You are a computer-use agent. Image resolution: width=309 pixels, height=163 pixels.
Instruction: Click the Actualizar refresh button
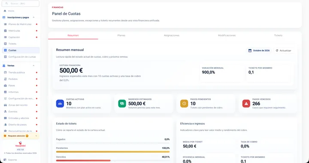coord(284,50)
